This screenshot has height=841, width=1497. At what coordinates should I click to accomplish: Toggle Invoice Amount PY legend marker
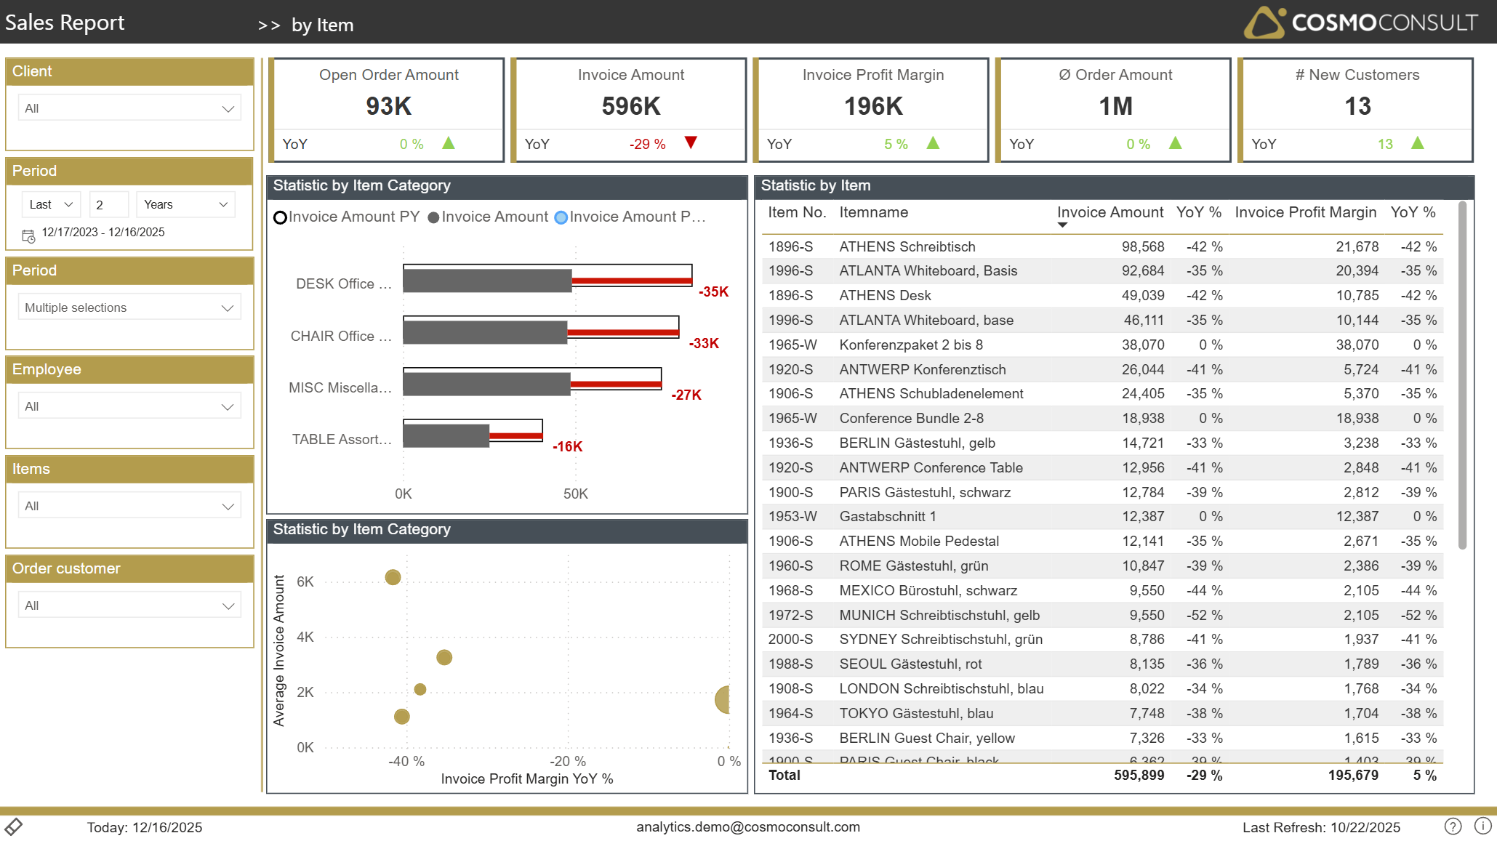[280, 217]
